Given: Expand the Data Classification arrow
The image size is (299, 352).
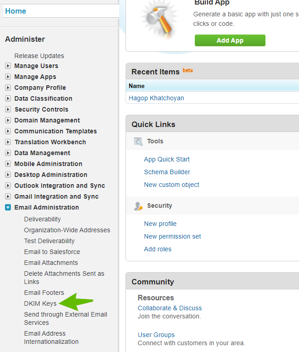Looking at the screenshot, I should (8, 98).
